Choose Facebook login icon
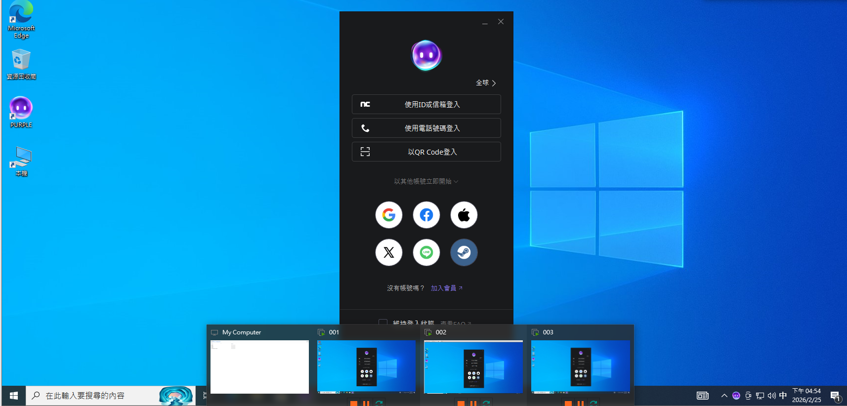Viewport: 847px width, 406px height. coord(426,215)
